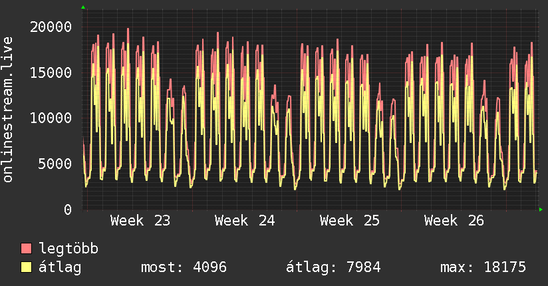The width and height of the screenshot is (548, 286).
Task: Click the red legtöbb legend swatch
Action: click(26, 248)
